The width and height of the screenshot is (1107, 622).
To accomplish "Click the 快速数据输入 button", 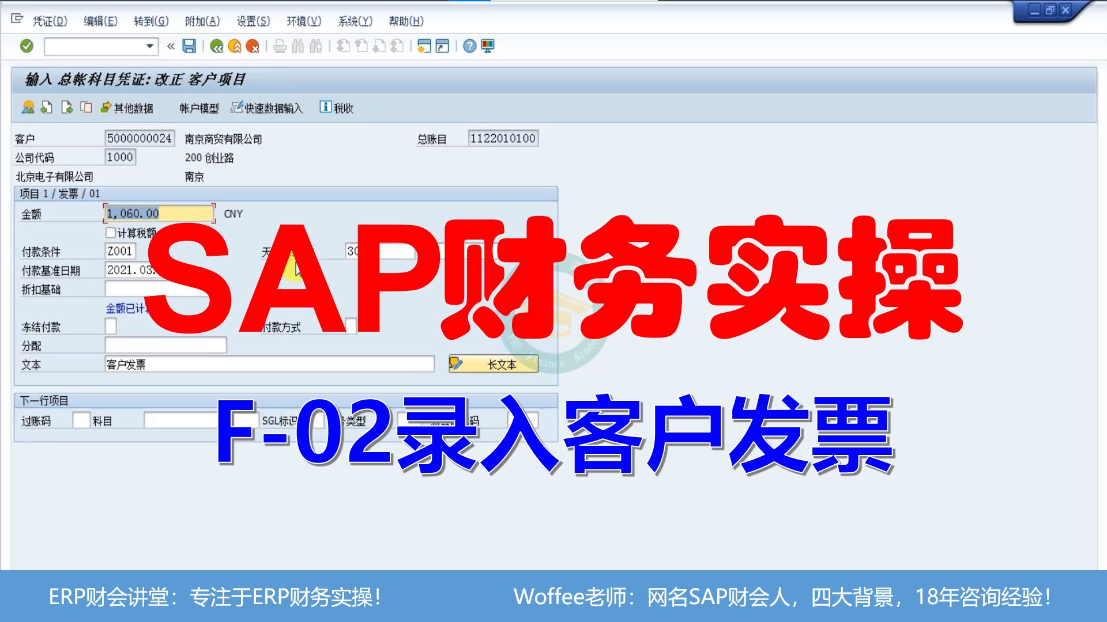I will (x=267, y=108).
